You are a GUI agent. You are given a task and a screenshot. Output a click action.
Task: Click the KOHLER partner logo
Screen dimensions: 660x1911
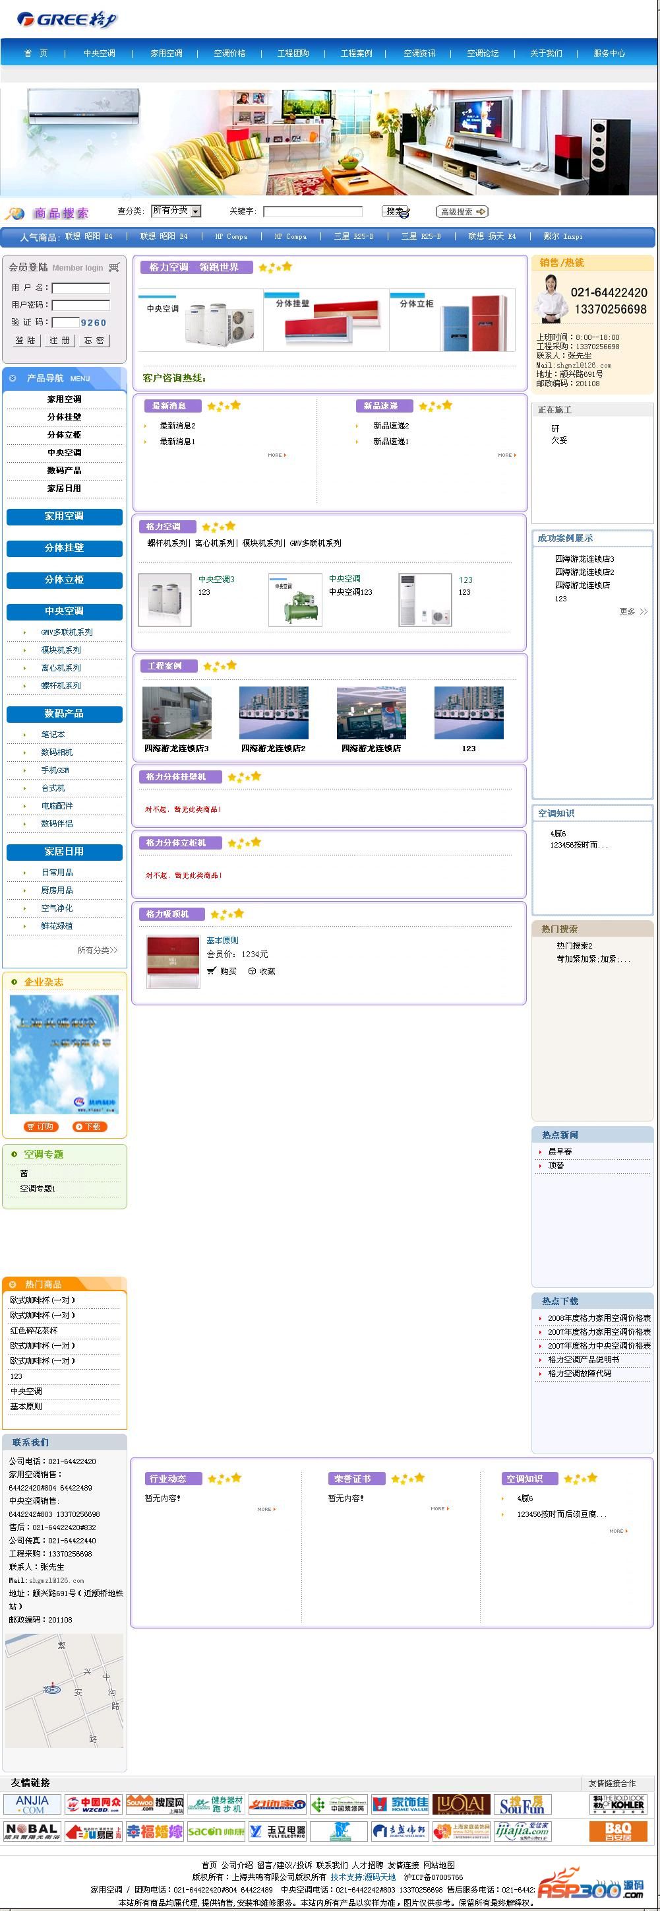pyautogui.click(x=618, y=1804)
